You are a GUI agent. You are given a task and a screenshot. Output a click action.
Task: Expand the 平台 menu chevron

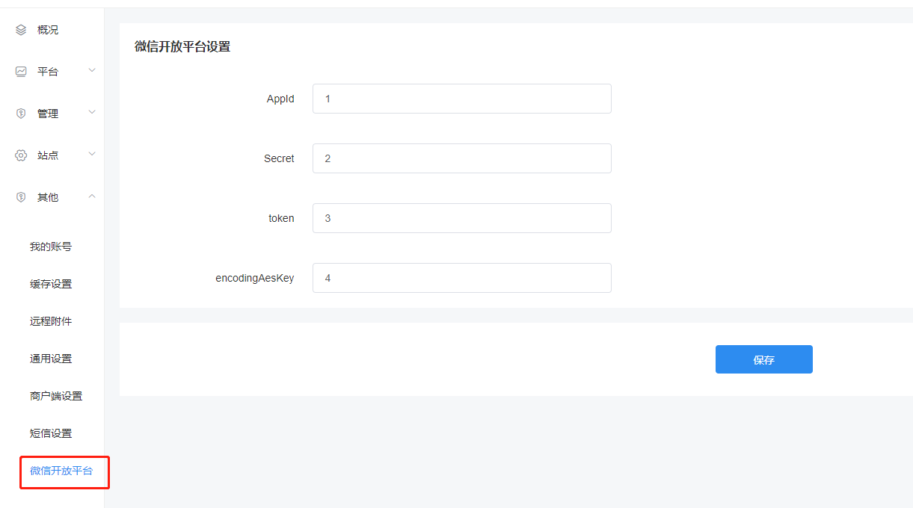(x=92, y=70)
